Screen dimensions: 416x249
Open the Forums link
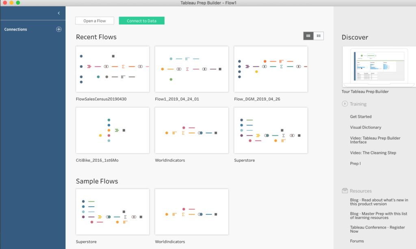pyautogui.click(x=357, y=241)
